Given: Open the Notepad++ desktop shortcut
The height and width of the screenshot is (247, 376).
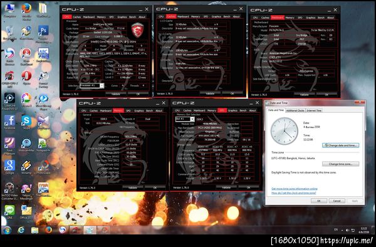Looking at the screenshot, I should point(43,145).
